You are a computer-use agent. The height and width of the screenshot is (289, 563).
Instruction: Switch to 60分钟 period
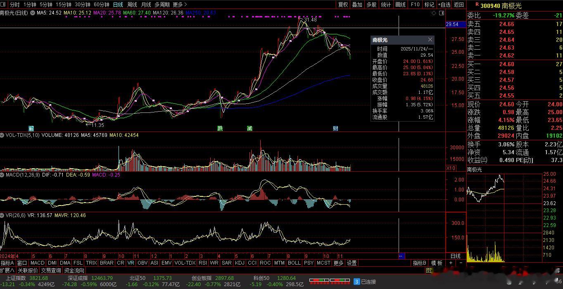coord(101,5)
